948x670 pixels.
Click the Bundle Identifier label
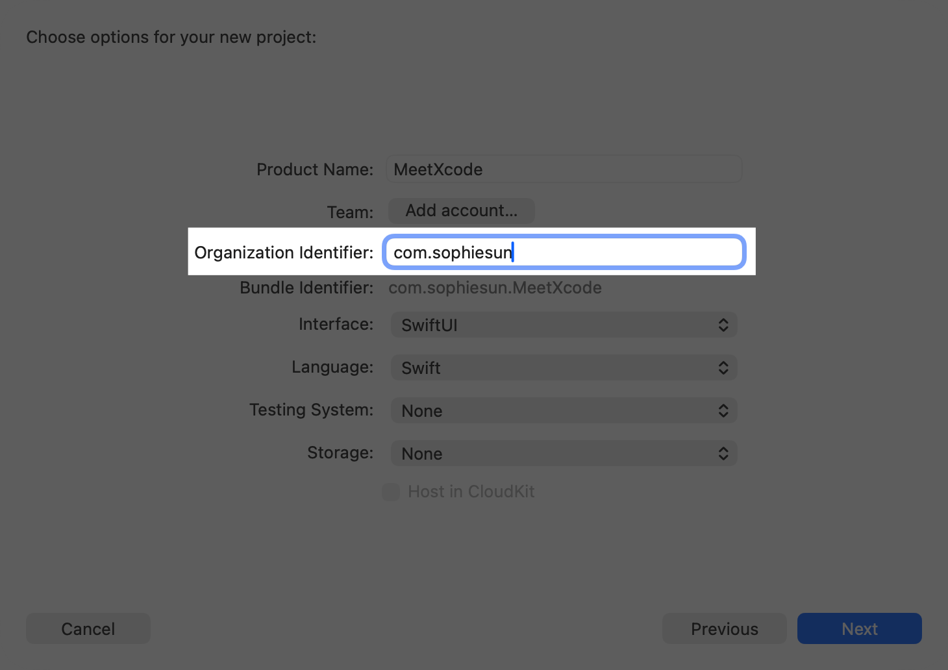click(306, 288)
